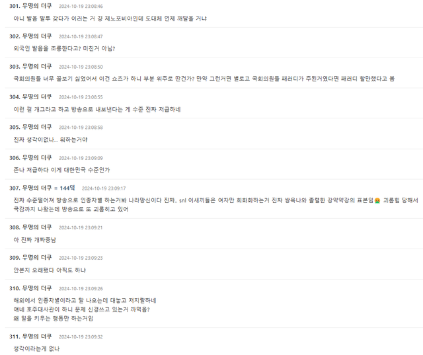Select comment number 307 label

coord(15,188)
